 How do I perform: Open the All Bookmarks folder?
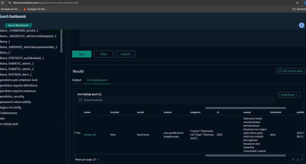pos(299,9)
